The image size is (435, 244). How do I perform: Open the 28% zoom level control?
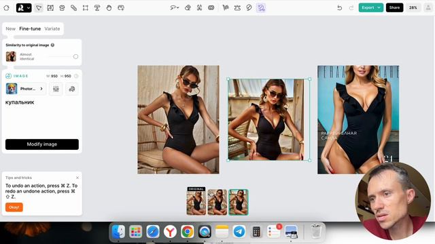pyautogui.click(x=413, y=7)
